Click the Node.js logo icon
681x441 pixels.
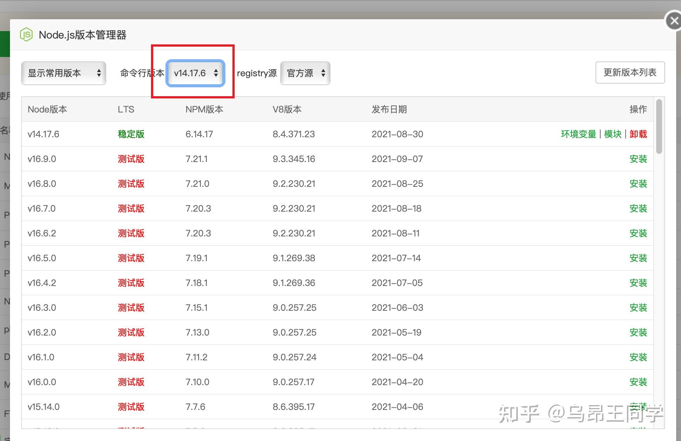click(x=26, y=35)
